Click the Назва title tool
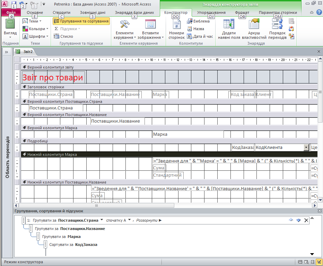The height and width of the screenshot is (266, 323). click(195, 29)
